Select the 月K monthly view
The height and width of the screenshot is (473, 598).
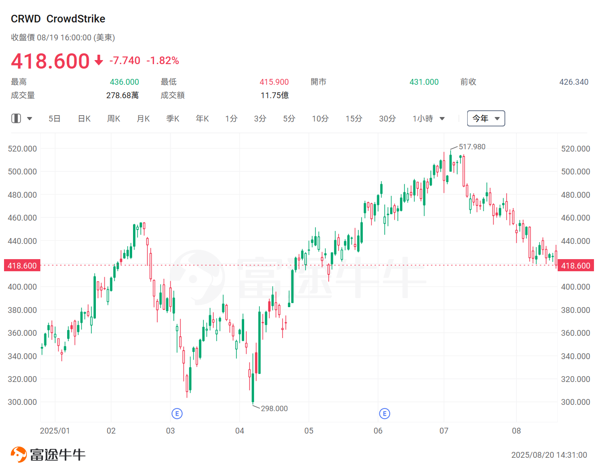(x=143, y=118)
